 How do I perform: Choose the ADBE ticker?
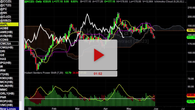(9, 28)
